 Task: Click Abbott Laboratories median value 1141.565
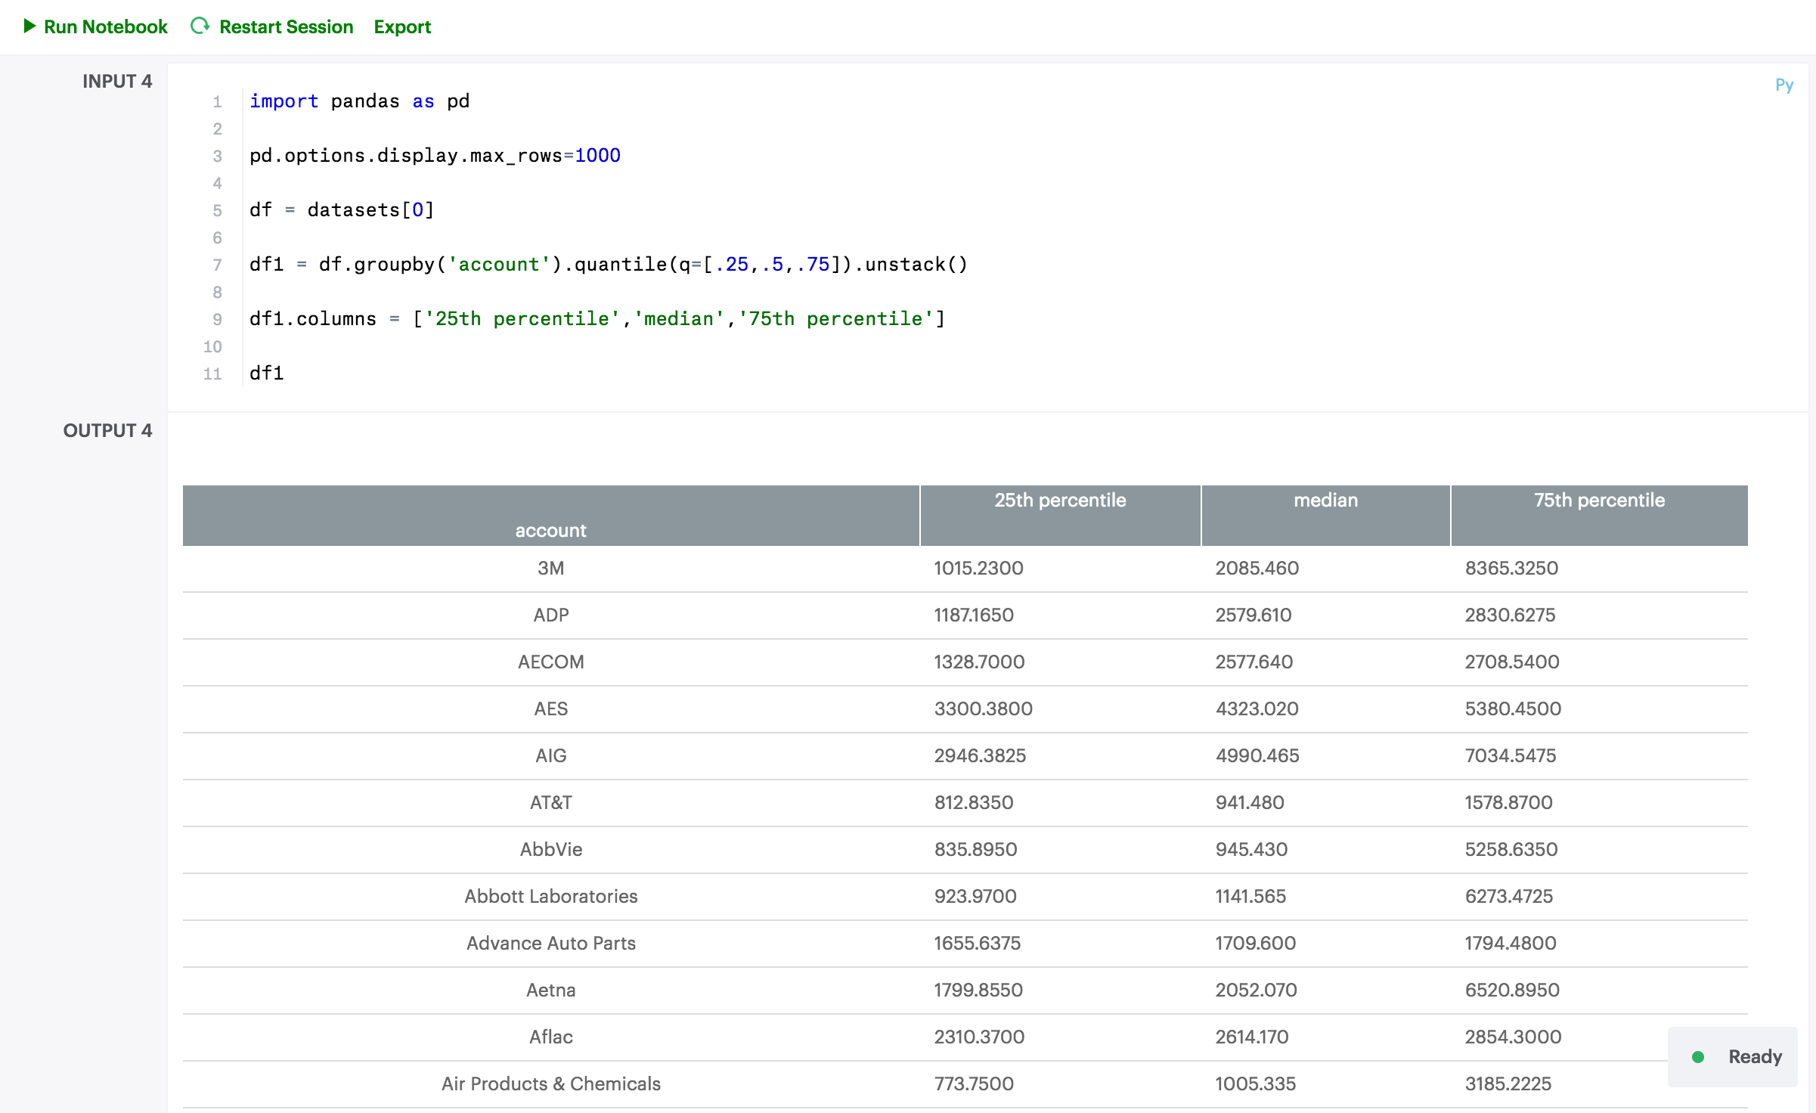pos(1250,896)
